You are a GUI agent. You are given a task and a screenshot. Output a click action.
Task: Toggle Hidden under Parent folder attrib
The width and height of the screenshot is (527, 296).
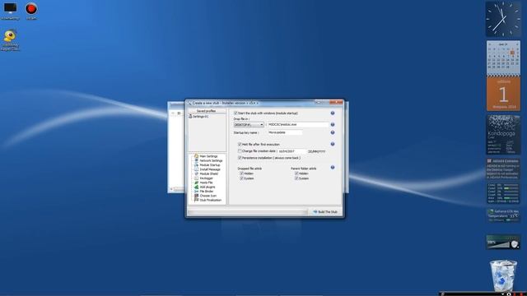click(x=296, y=173)
